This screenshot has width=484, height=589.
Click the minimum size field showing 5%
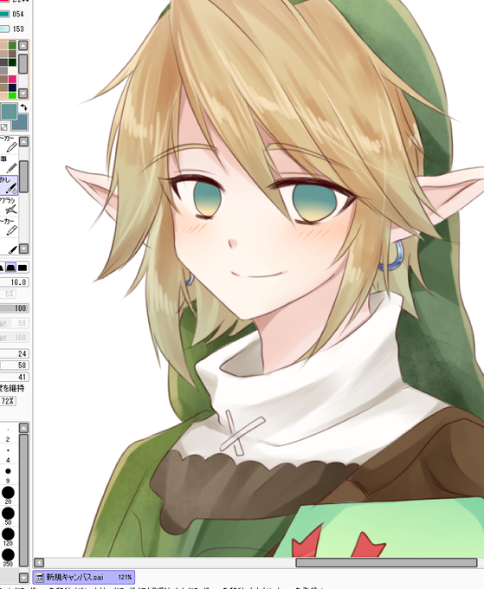coord(9,294)
